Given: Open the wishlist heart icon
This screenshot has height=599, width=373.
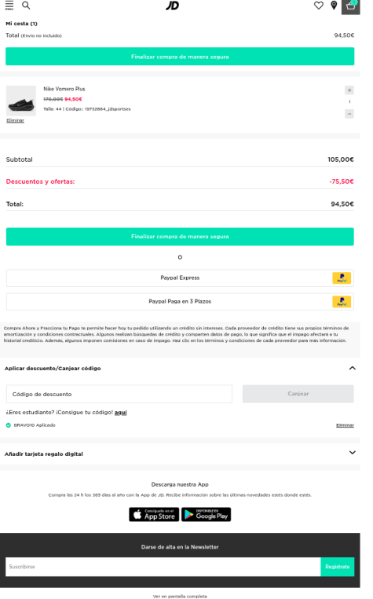Looking at the screenshot, I should pyautogui.click(x=318, y=6).
